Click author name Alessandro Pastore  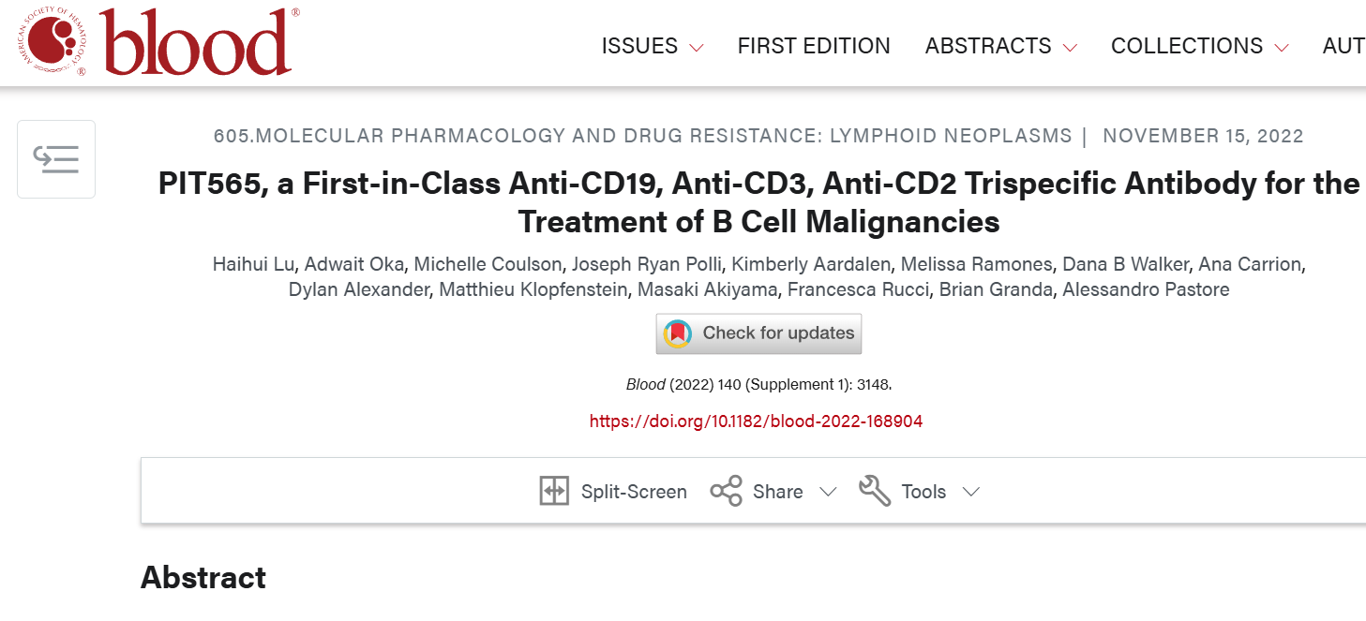tap(1145, 289)
